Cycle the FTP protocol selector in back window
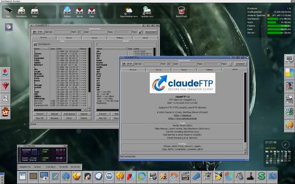 tap(38, 32)
